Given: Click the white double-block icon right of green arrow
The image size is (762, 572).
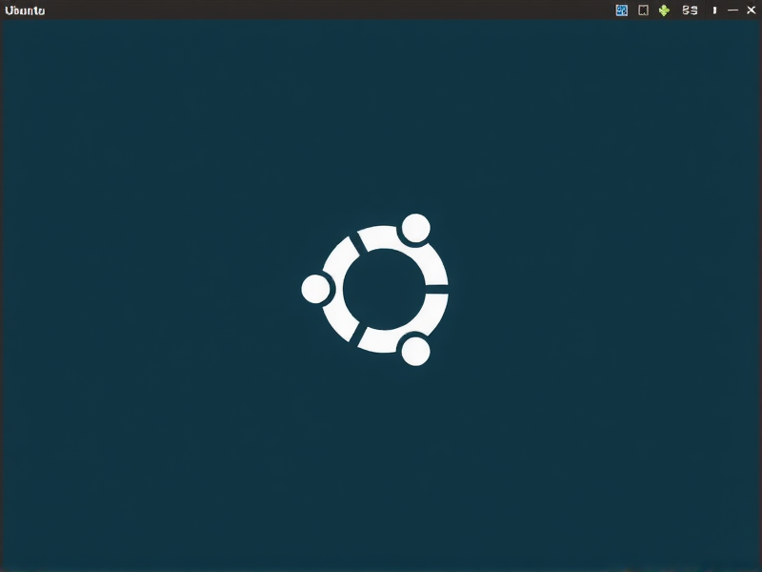Looking at the screenshot, I should [691, 10].
